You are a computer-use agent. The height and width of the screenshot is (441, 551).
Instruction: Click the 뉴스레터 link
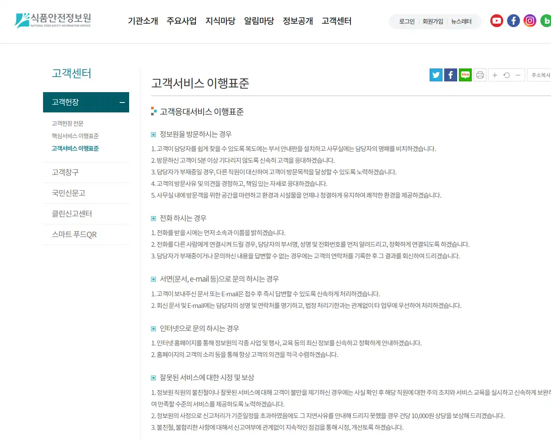461,21
